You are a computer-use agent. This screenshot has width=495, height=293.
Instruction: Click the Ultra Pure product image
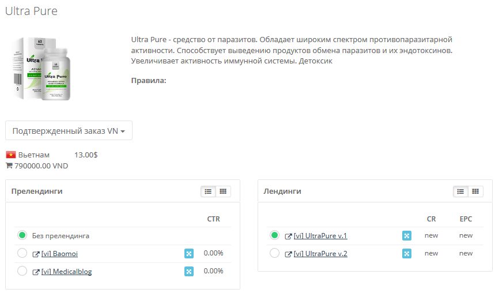pyautogui.click(x=41, y=69)
